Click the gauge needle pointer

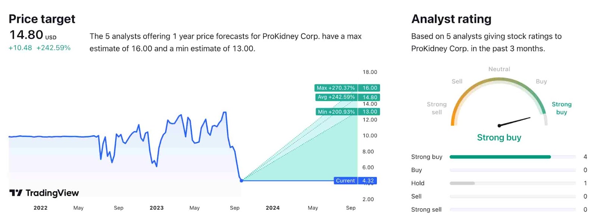[x=515, y=122]
